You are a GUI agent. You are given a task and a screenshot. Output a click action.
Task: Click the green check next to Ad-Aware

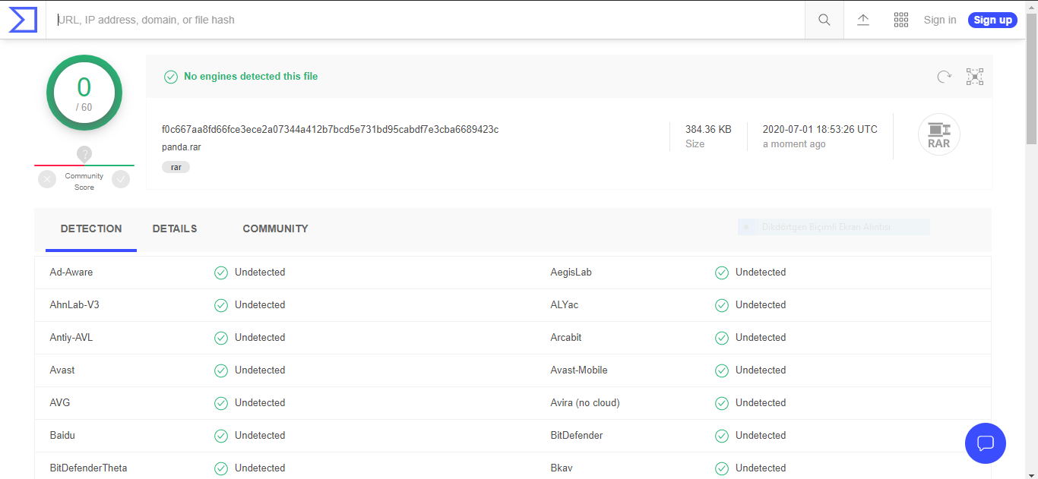click(x=221, y=273)
